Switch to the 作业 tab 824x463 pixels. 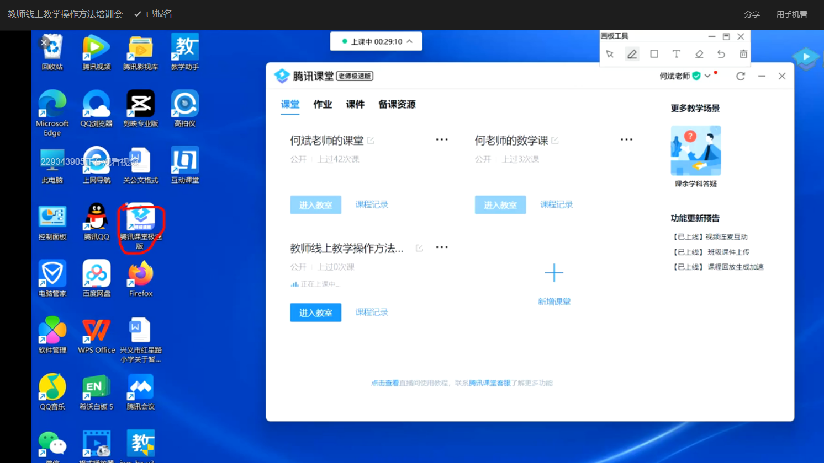[323, 104]
